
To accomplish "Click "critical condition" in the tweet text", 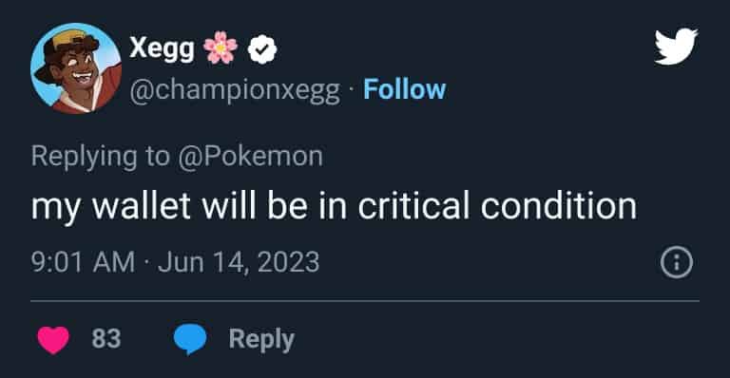I will click(497, 205).
